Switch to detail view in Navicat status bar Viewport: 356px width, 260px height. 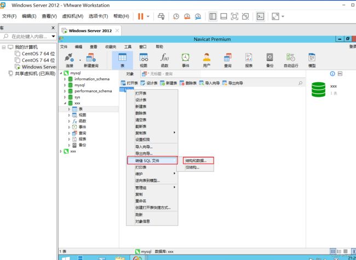[339, 251]
